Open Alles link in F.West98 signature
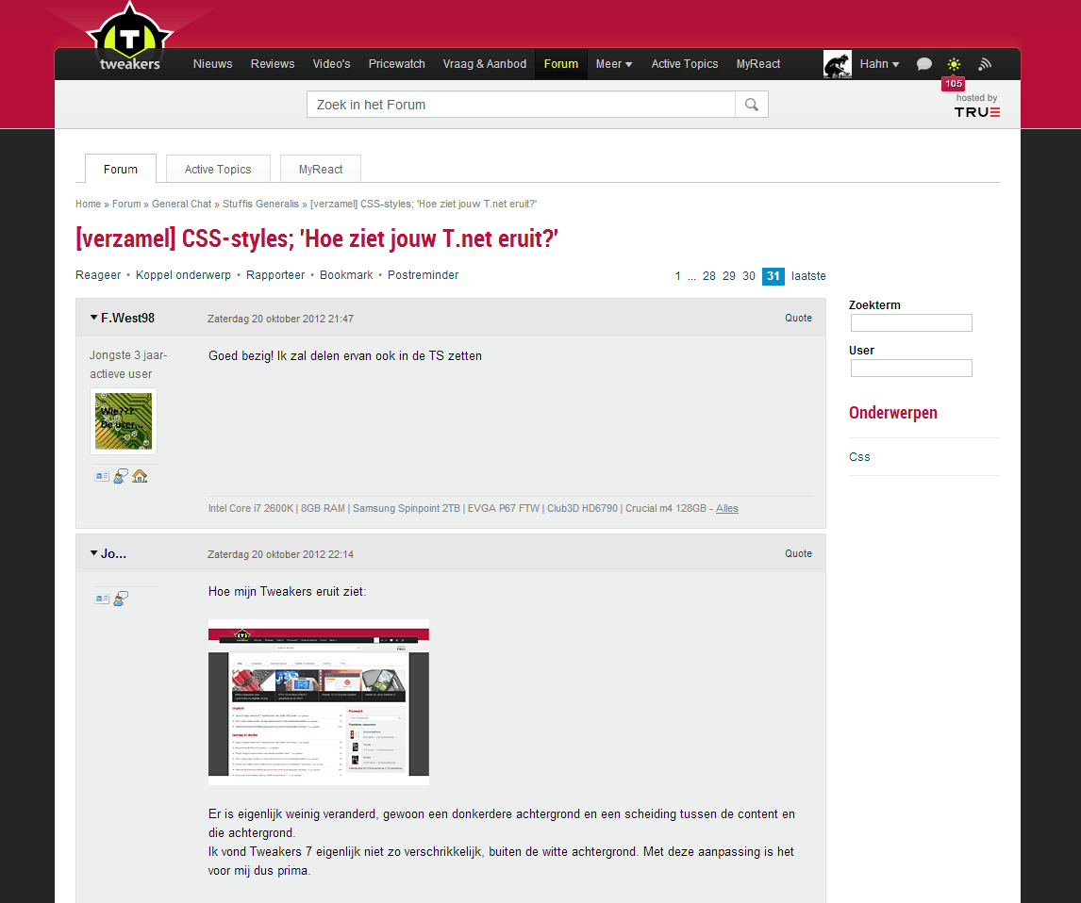This screenshot has height=903, width=1081. [x=726, y=508]
